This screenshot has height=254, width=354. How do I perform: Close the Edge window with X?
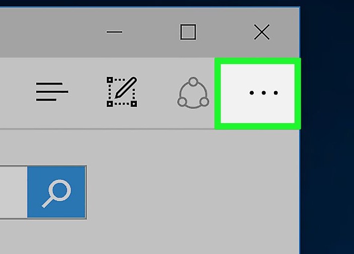pyautogui.click(x=262, y=32)
